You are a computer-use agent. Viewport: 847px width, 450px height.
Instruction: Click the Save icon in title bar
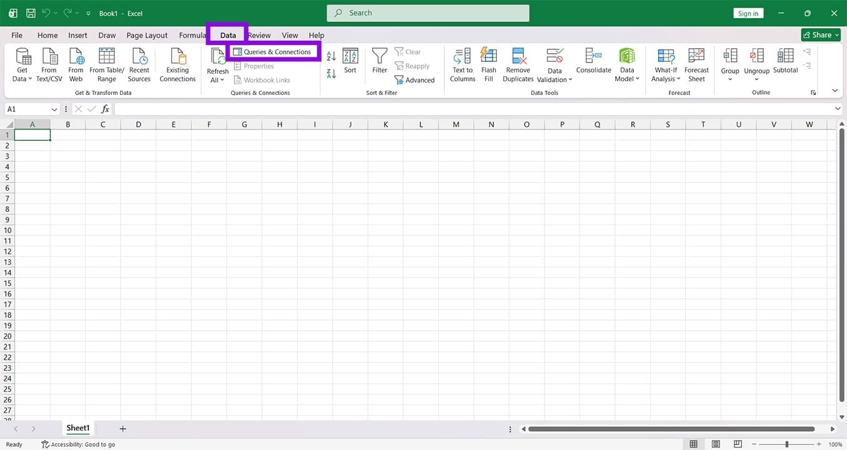click(x=31, y=13)
